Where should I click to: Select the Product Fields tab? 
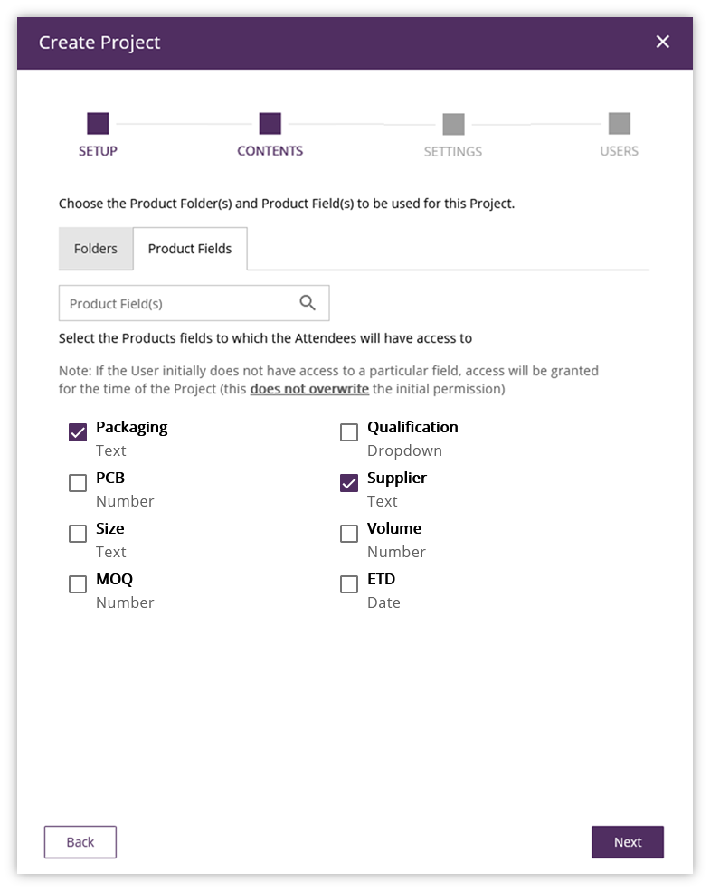pos(190,249)
